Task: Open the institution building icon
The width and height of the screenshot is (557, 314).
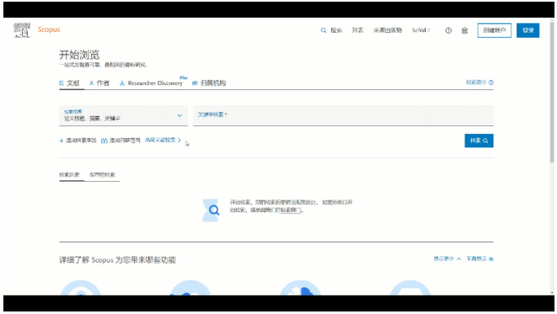Action: coord(464,30)
